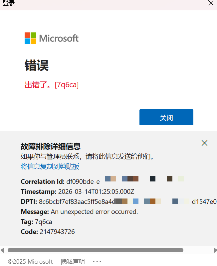Click the Code 2147943726 value
Screen dimensions: 217x266
pyautogui.click(x=57, y=232)
